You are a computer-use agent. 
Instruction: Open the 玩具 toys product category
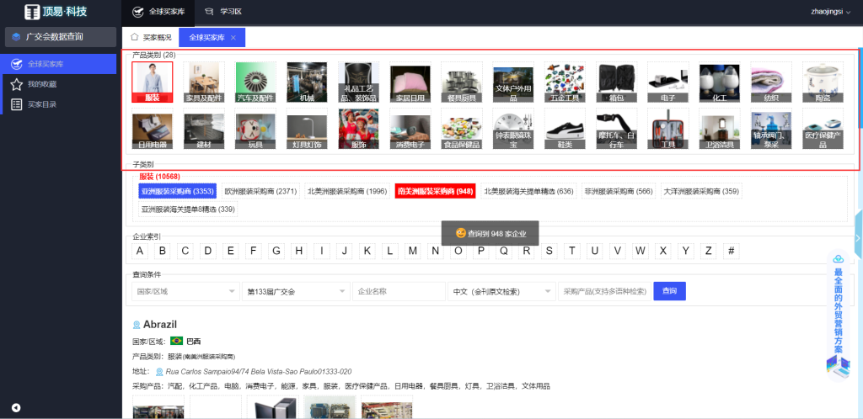tap(255, 128)
